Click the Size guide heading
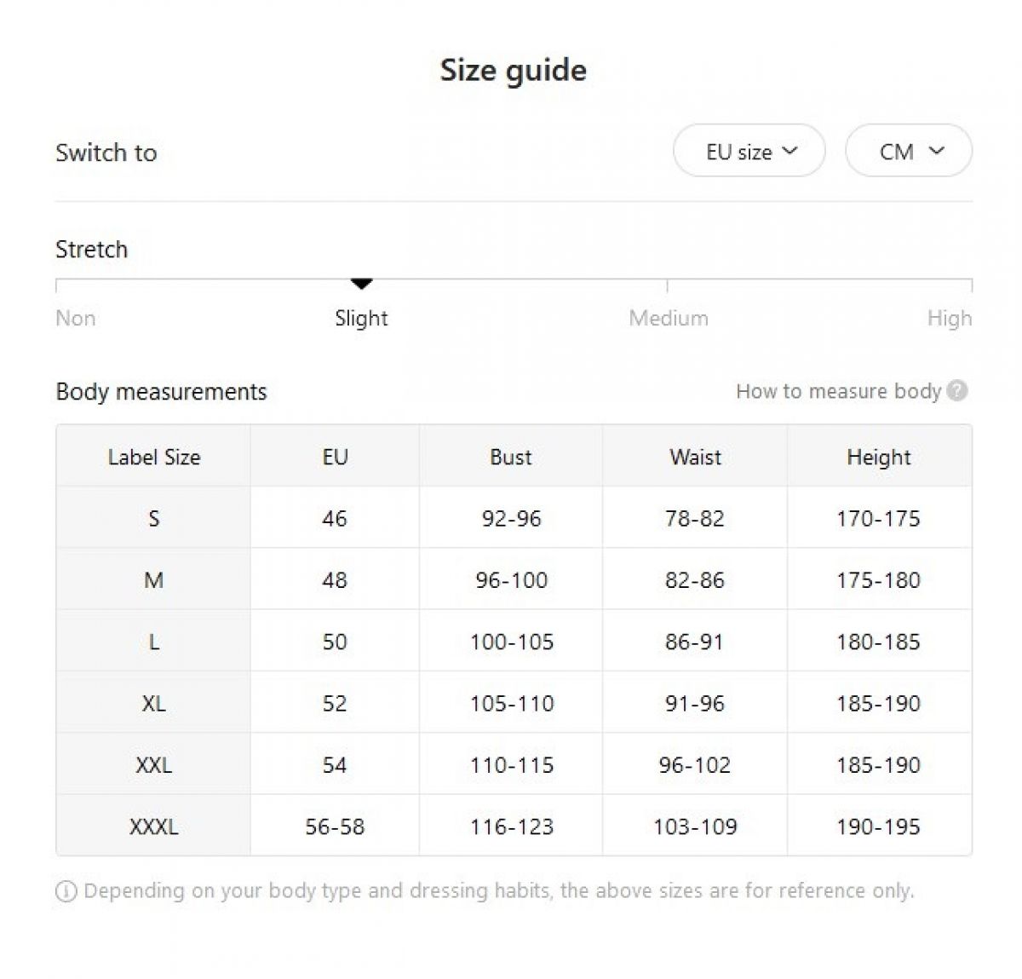 [x=513, y=70]
